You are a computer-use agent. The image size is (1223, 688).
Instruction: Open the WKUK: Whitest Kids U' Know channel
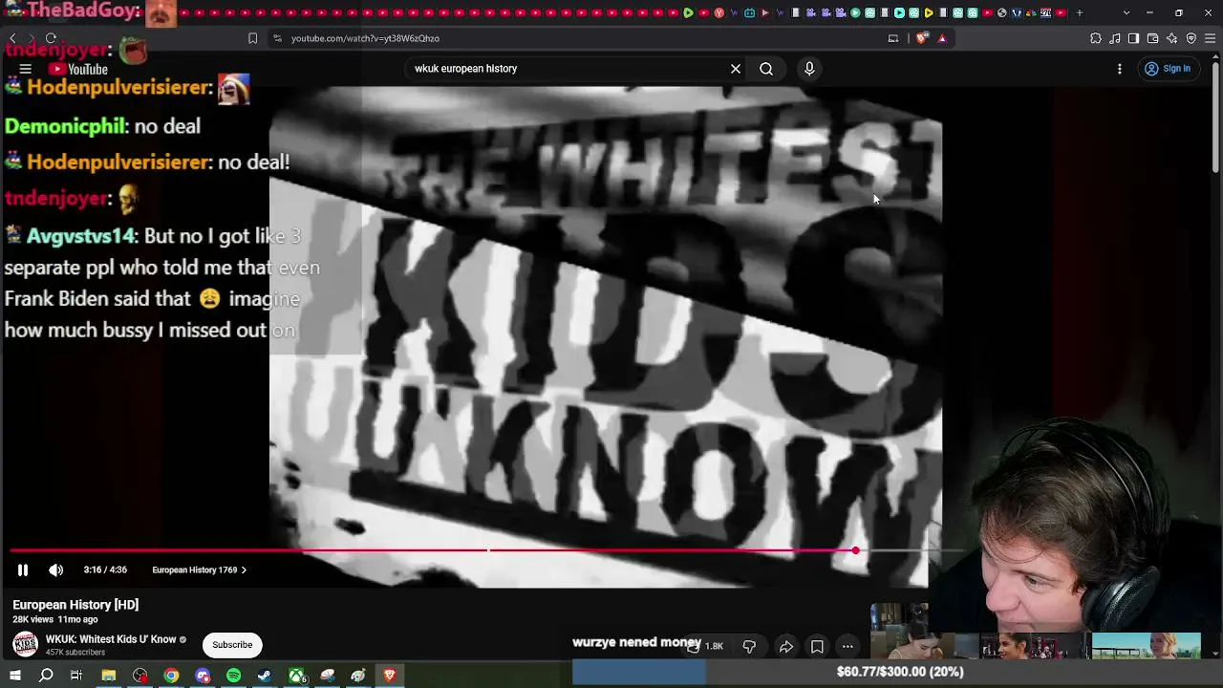[111, 639]
